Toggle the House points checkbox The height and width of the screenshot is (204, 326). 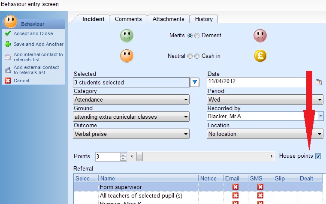tap(318, 156)
